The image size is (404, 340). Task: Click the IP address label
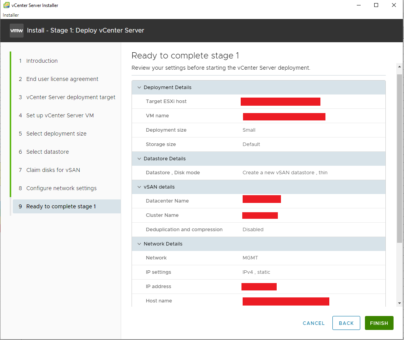pos(158,287)
